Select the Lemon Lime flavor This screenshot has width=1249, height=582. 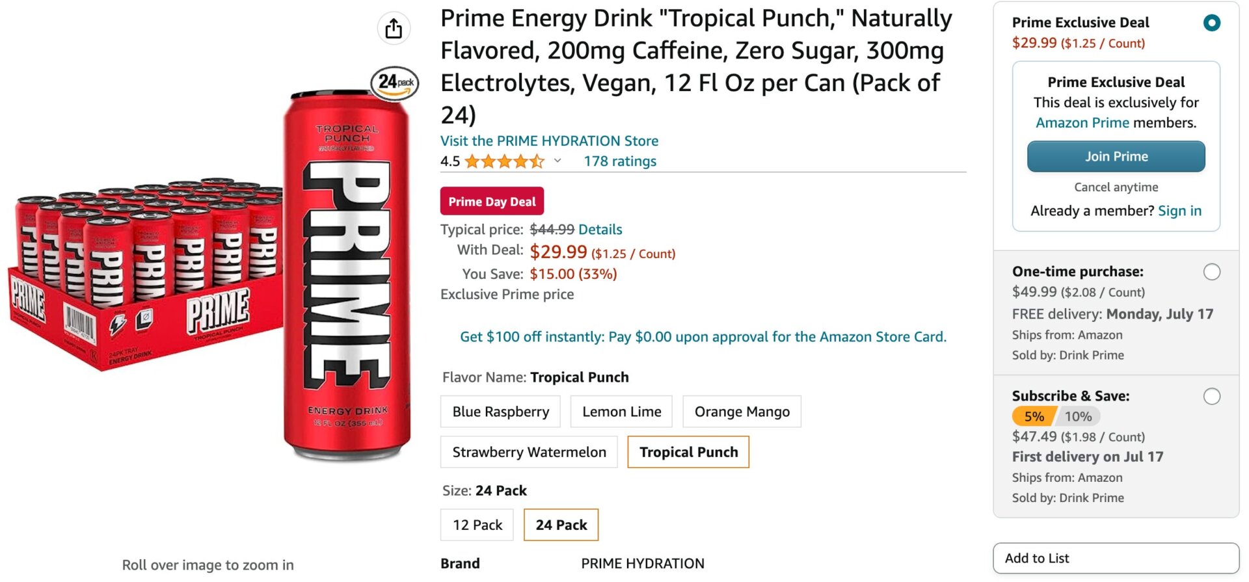[621, 411]
